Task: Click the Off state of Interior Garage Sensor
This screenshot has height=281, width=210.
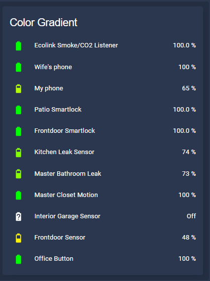Action: click(x=191, y=216)
